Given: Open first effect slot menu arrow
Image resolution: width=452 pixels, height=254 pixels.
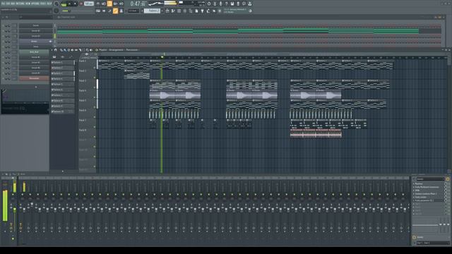Looking at the screenshot, I should point(413,183).
